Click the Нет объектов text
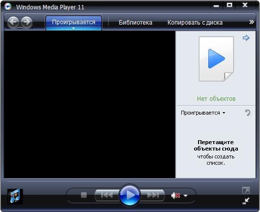The height and width of the screenshot is (212, 260). pos(216,99)
